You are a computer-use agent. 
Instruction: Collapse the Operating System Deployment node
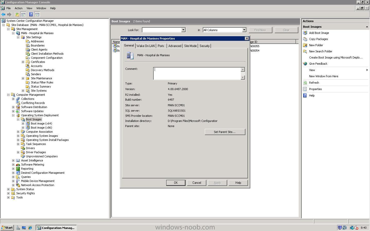point(13,115)
